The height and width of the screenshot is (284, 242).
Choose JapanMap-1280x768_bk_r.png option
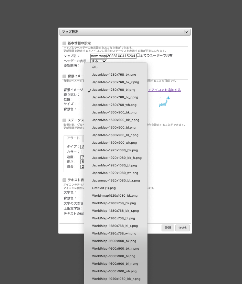(116, 82)
